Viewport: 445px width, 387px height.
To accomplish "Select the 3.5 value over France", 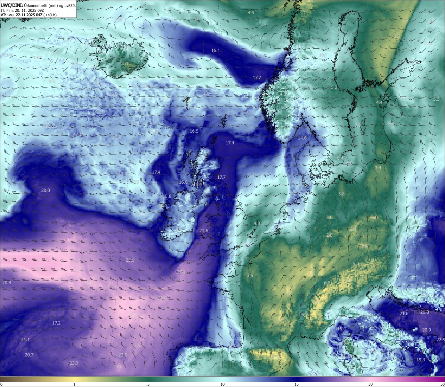I will point(250,276).
